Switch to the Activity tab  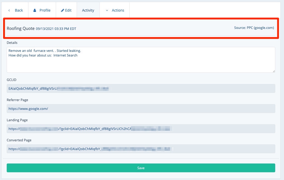click(x=88, y=10)
